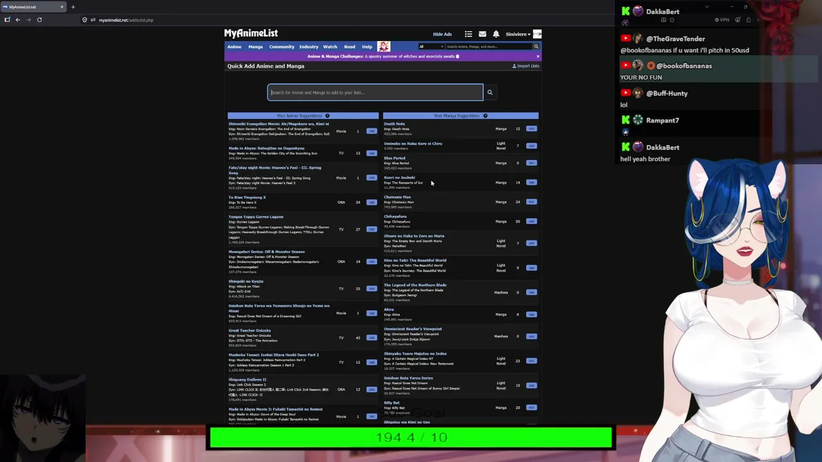Add Great Teacher Onizuka to list
822x462 pixels.
[371, 338]
